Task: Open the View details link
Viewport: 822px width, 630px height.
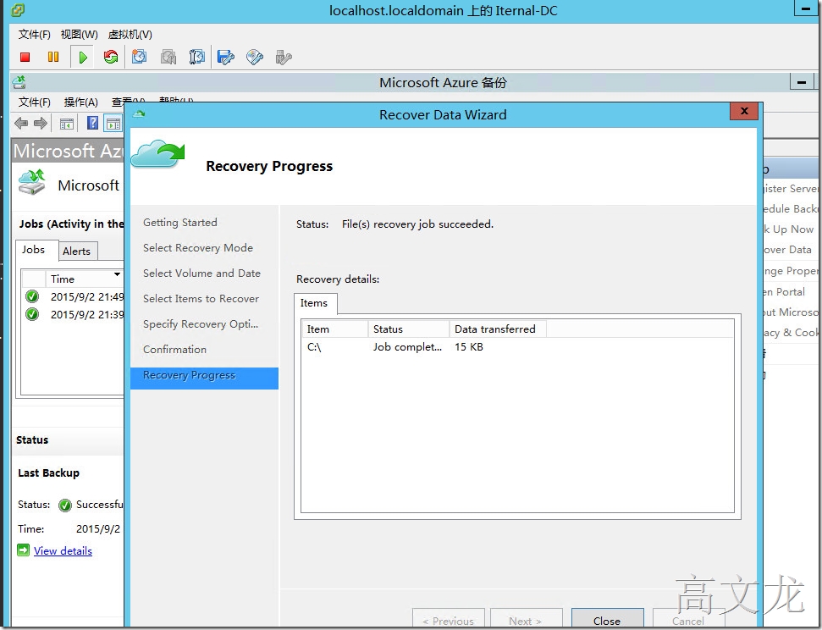Action: [63, 550]
